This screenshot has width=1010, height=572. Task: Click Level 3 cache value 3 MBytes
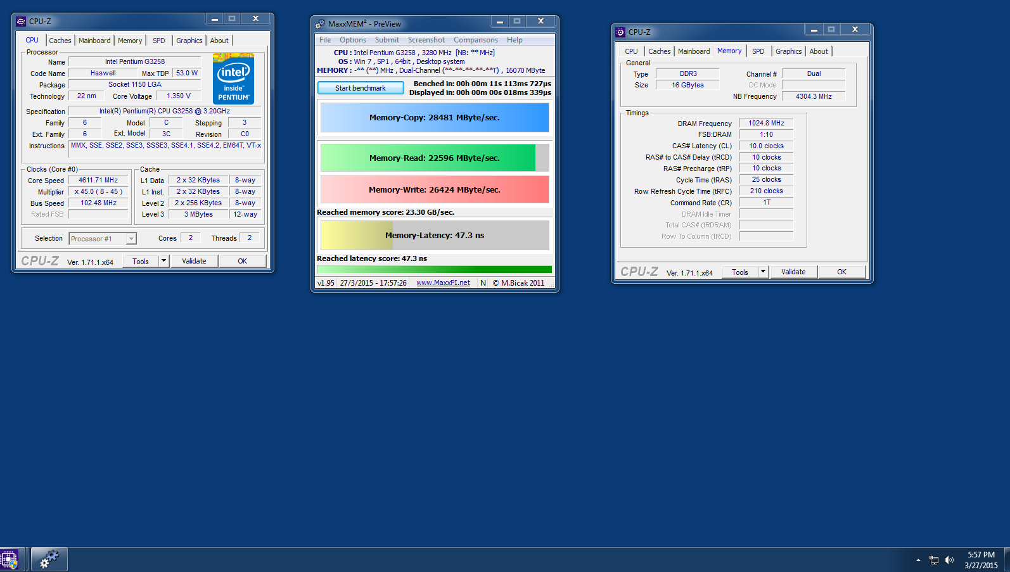click(198, 215)
